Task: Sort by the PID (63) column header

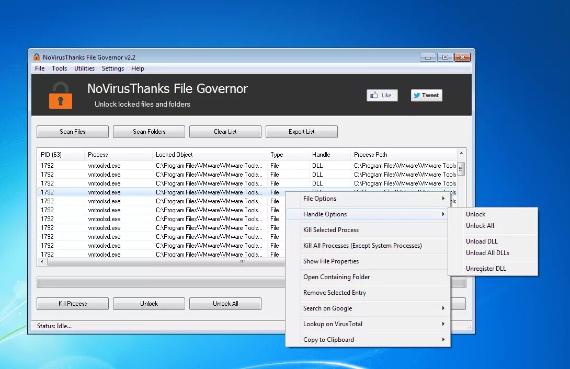Action: click(61, 154)
